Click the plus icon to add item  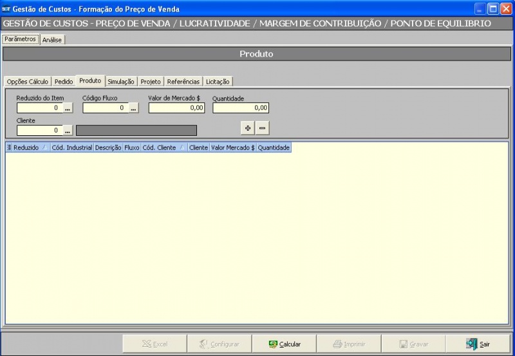click(248, 128)
